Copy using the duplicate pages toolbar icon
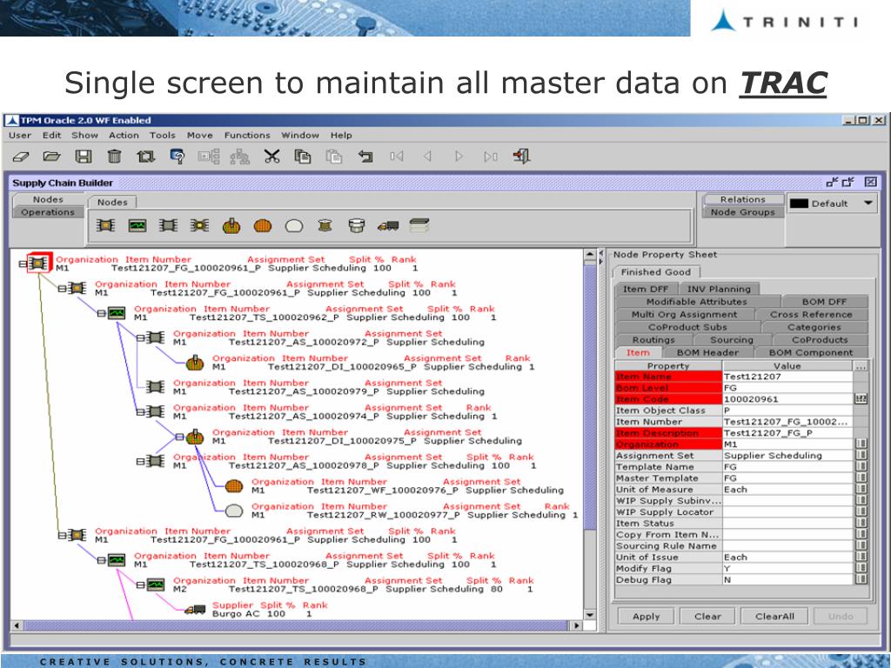This screenshot has width=891, height=668. (302, 157)
